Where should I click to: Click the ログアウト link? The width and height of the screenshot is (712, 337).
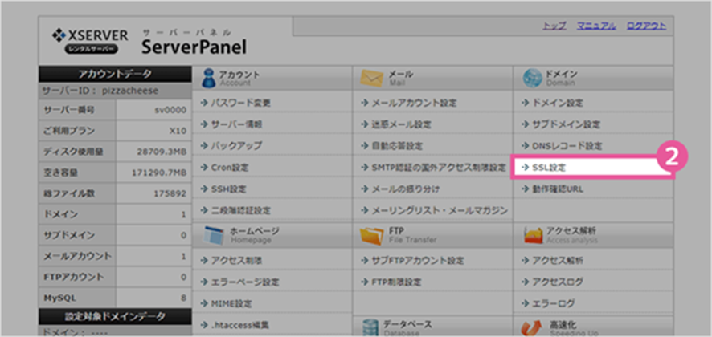647,26
